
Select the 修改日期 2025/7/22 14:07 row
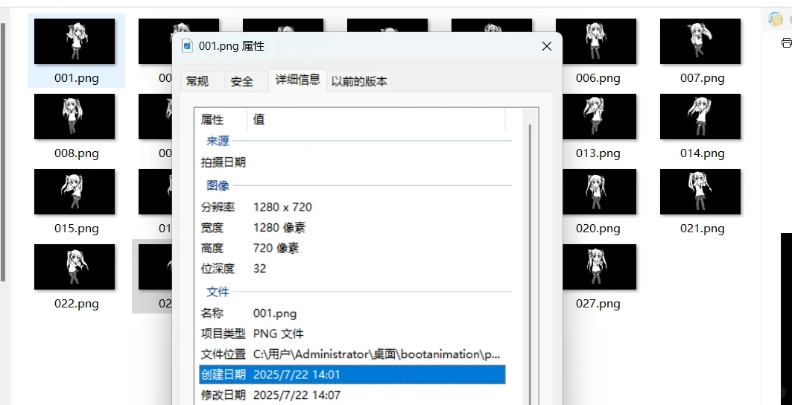[352, 395]
